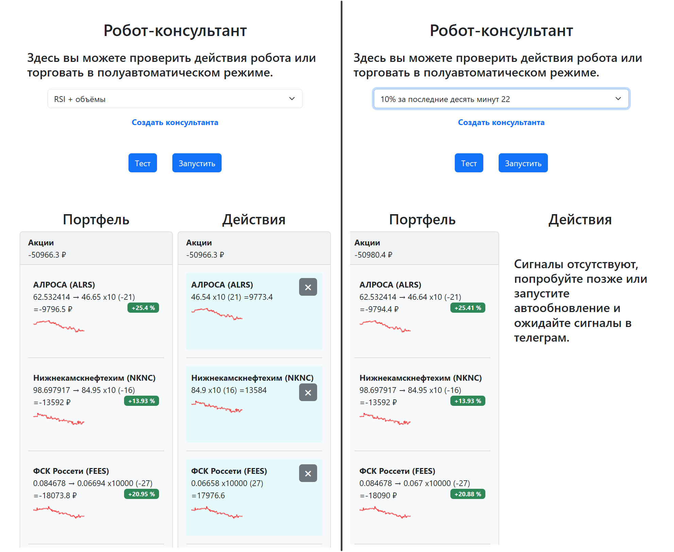Viewport: 674px width, 552px height.
Task: Click the +13.93 % badge in left portfolio NKNC
Action: coord(141,401)
